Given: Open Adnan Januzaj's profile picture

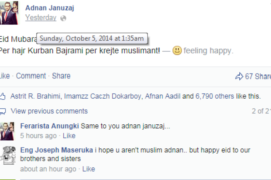Looking at the screenshot, I should pos(9,13).
